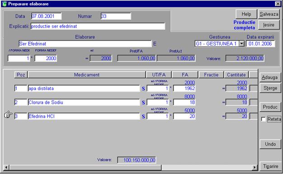The height and width of the screenshot is (174, 283).
Task: Click the Medicament column header
Action: 87,75
